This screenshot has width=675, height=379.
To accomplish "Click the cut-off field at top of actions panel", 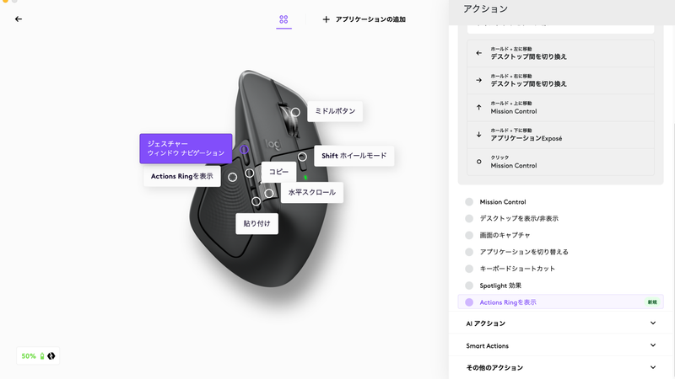I will [x=560, y=29].
